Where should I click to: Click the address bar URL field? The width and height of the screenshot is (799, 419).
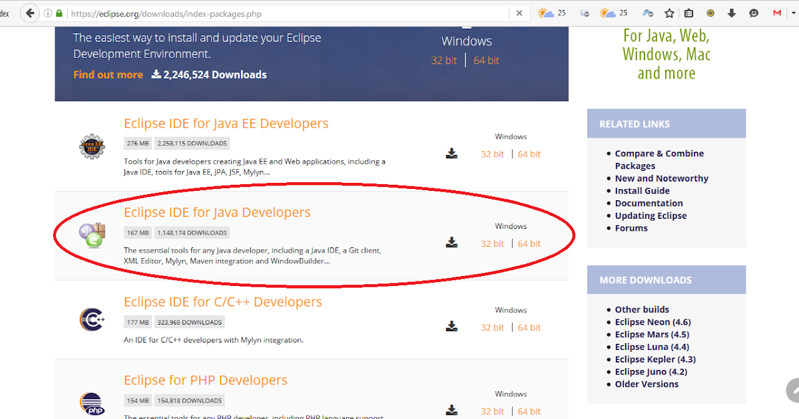click(x=286, y=13)
